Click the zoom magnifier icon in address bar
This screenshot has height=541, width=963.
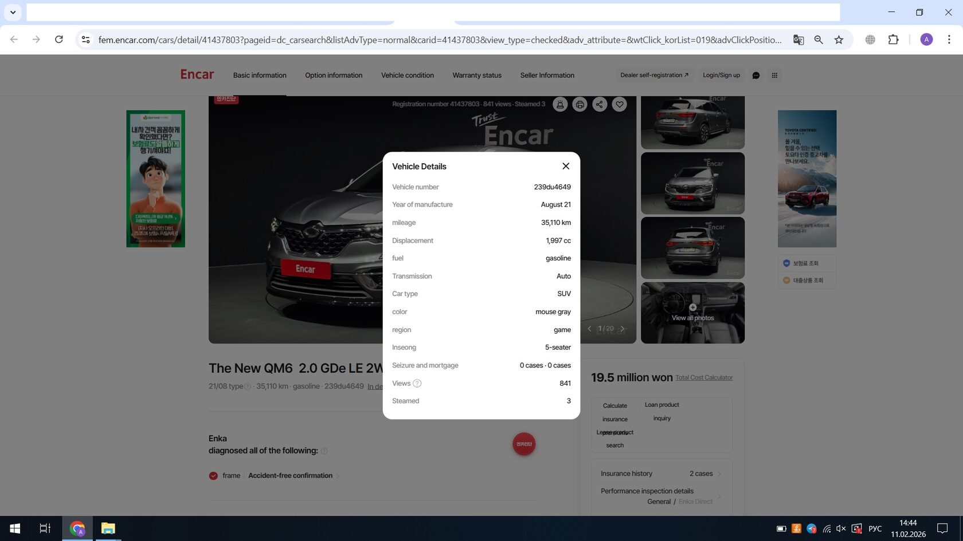click(819, 40)
